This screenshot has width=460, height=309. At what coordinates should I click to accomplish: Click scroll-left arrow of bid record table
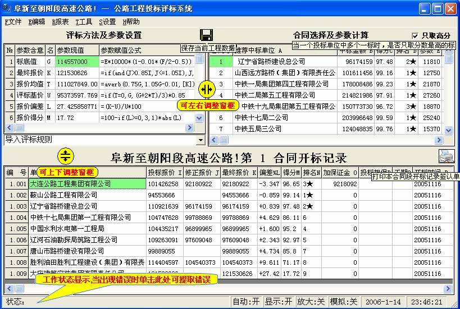point(10,289)
